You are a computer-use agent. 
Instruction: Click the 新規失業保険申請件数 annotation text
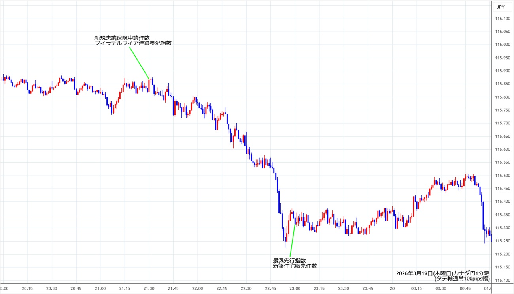(x=122, y=38)
